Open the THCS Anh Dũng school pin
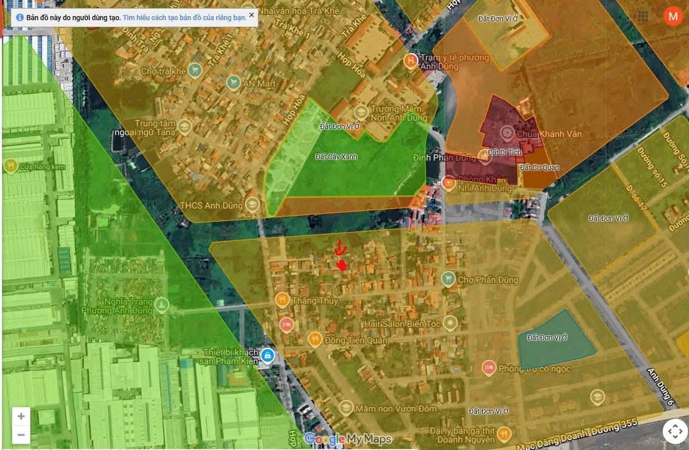 pos(252,204)
